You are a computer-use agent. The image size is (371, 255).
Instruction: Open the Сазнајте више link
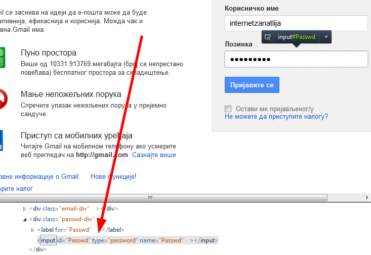(x=154, y=155)
